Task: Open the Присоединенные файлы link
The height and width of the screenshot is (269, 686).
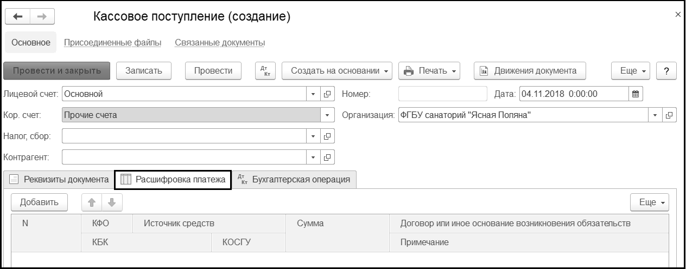Action: coord(112,42)
